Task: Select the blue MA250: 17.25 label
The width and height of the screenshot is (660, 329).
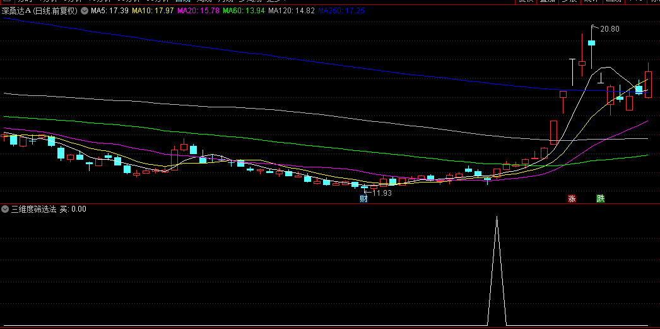Action: click(341, 11)
